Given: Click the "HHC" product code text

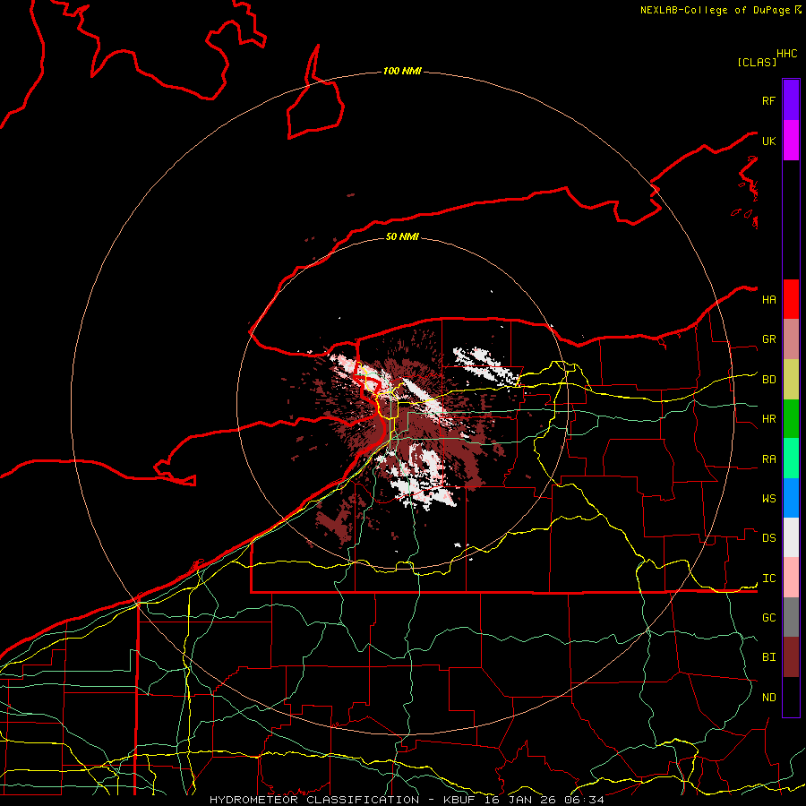Looking at the screenshot, I should click(x=786, y=54).
